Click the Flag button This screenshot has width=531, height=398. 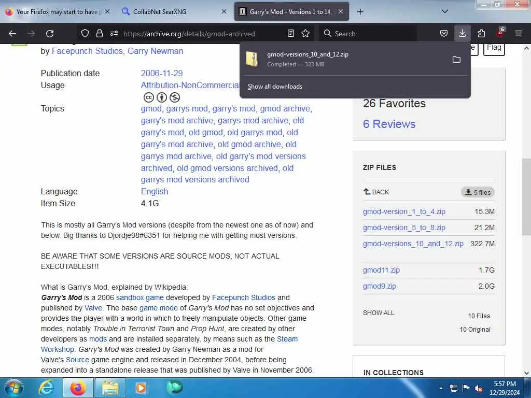[x=494, y=48]
